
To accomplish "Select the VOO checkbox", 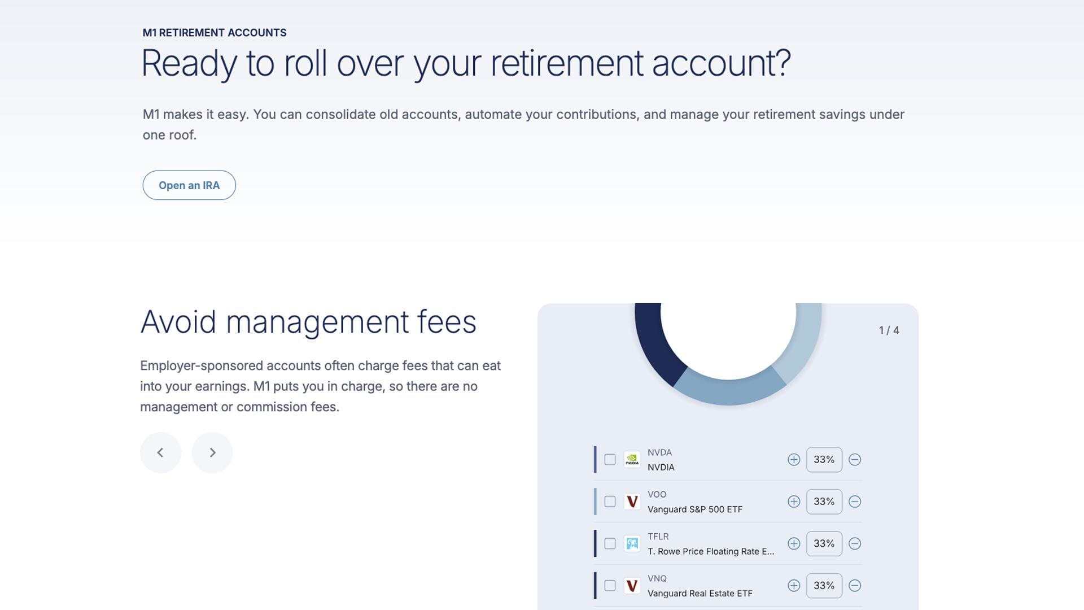I will pos(610,502).
